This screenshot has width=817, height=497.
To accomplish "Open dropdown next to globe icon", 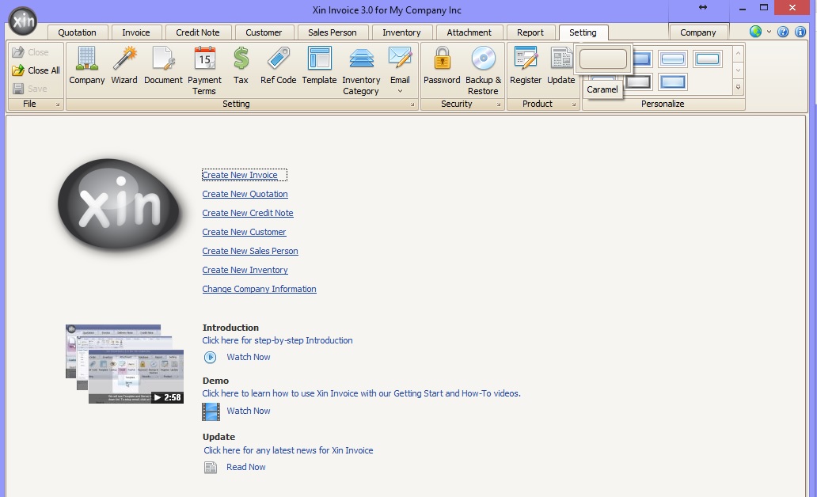I will click(769, 32).
